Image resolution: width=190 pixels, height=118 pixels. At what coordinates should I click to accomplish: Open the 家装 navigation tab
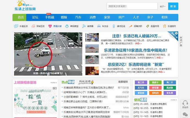107,17
